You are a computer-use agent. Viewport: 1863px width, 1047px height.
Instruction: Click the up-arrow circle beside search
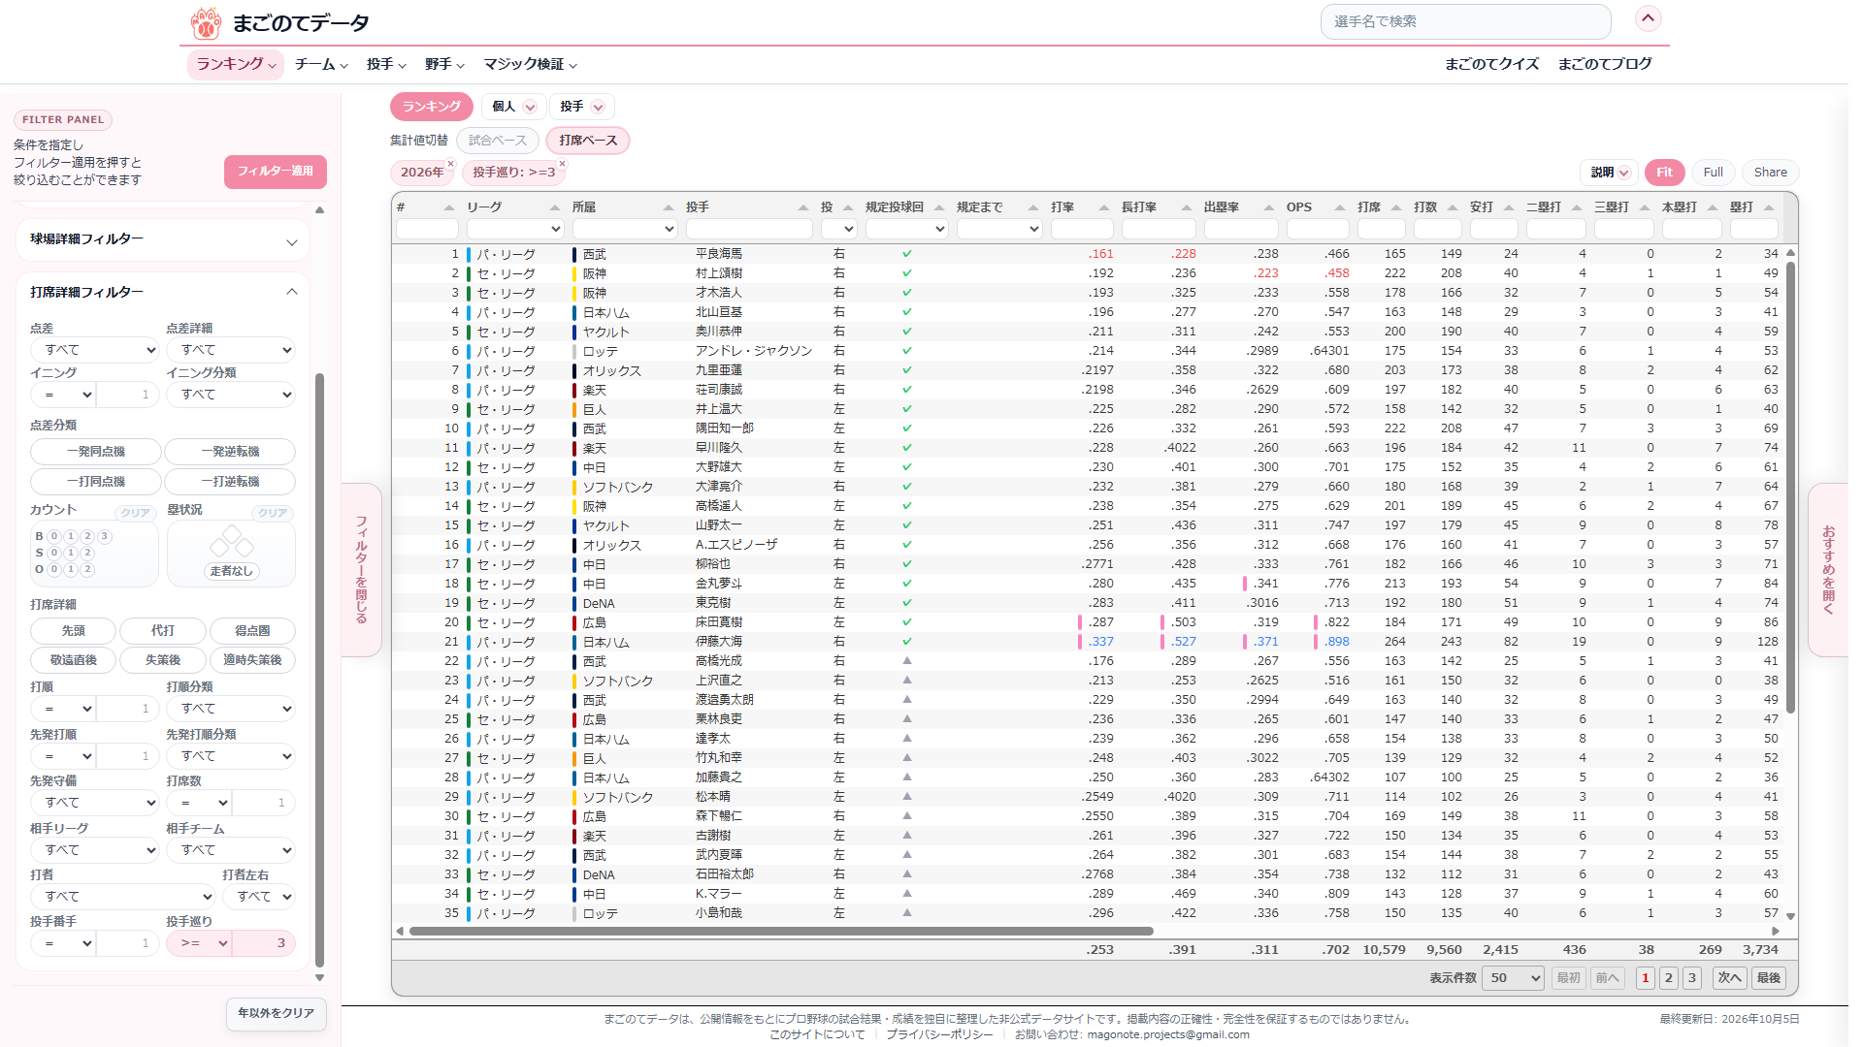click(x=1648, y=18)
